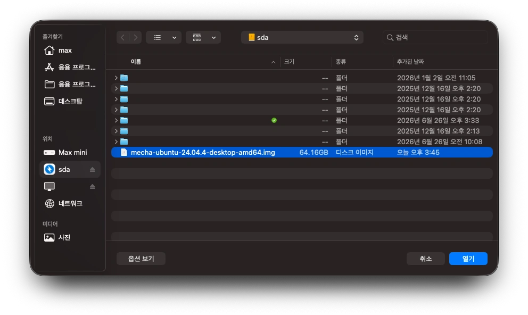Open the list view mode dropdown
The height and width of the screenshot is (315, 528).
[163, 37]
